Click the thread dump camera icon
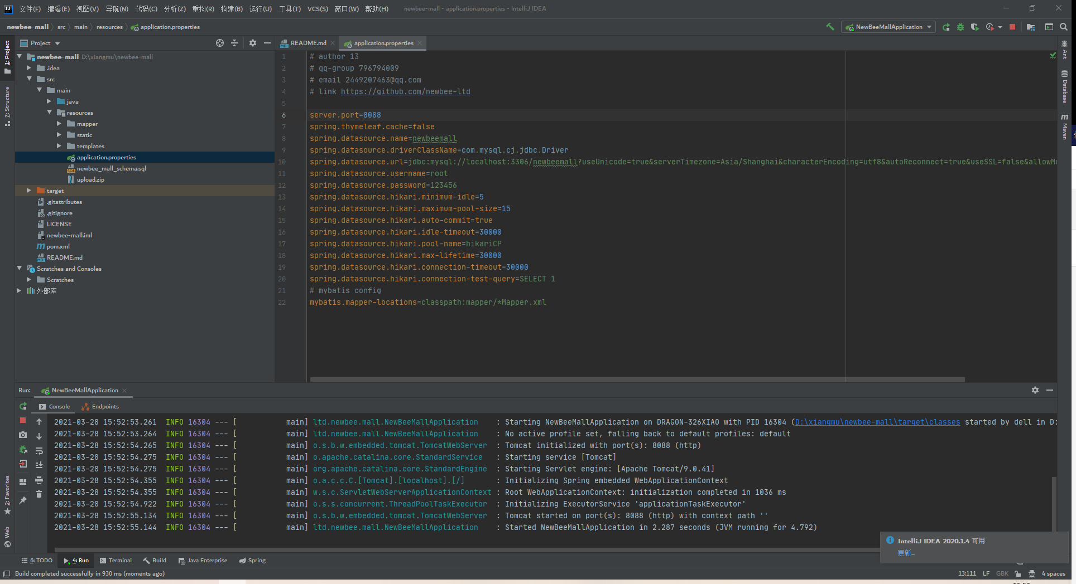The image size is (1076, 584). [x=23, y=435]
